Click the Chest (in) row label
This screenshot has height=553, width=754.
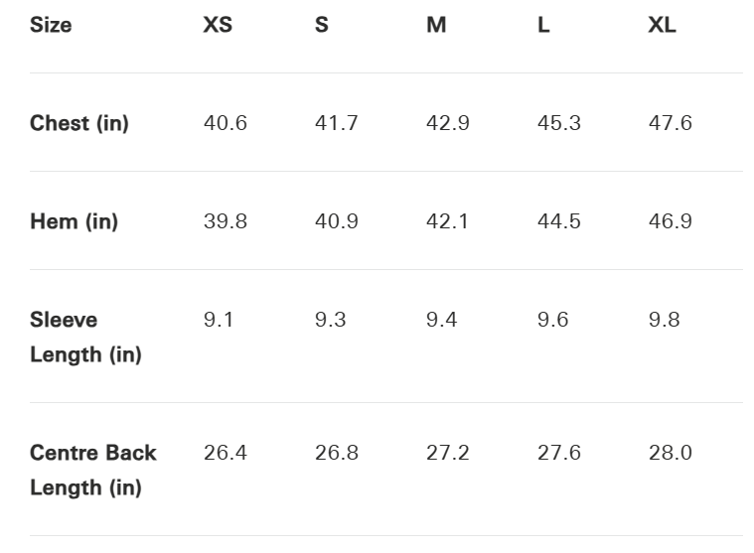(x=79, y=124)
